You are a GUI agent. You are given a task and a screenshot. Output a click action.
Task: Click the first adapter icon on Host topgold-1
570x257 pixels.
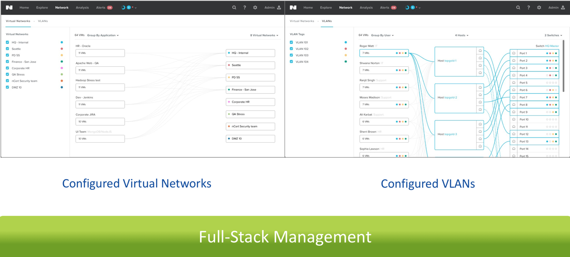(x=480, y=50)
